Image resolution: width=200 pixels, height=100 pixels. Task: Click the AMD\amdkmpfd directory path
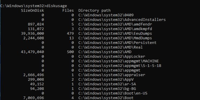(115, 29)
